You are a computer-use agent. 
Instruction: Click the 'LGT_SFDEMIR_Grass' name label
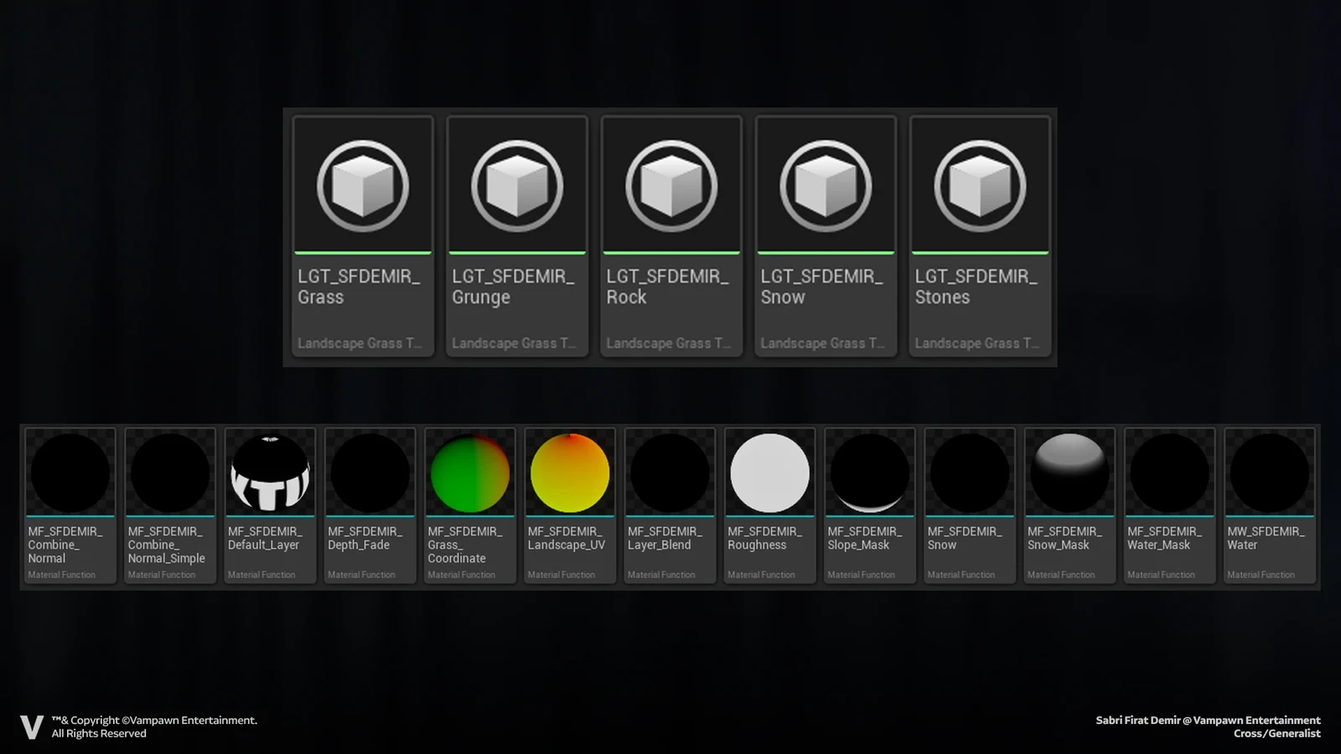click(359, 287)
